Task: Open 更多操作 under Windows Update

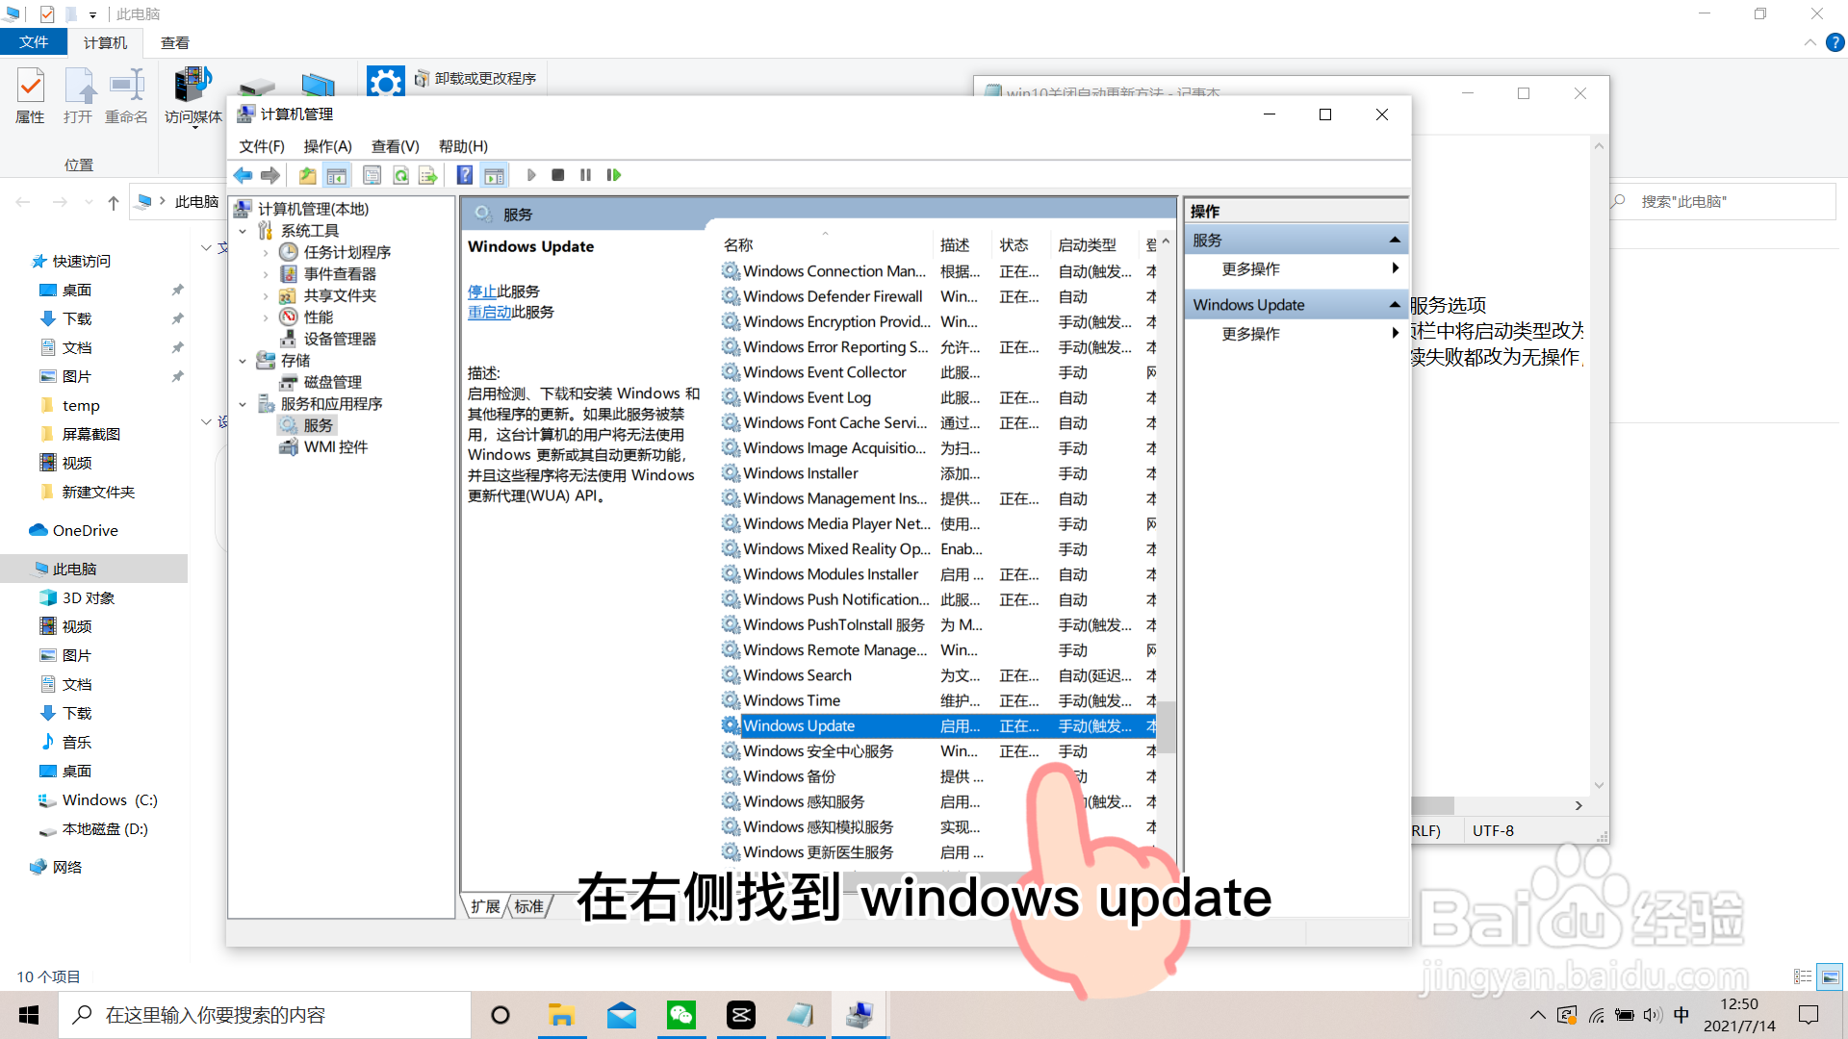Action: [x=1250, y=333]
